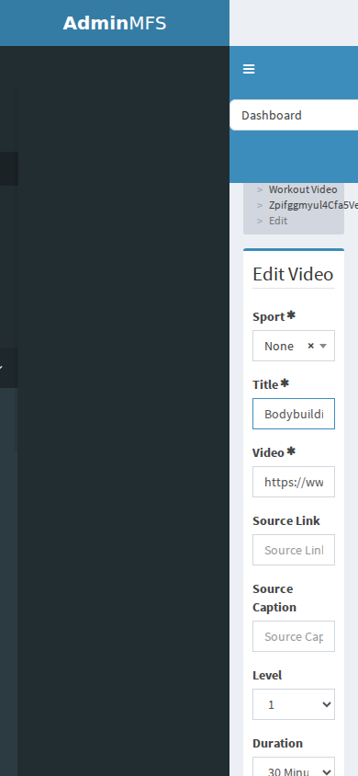
Task: Expand the Level select box
Action: point(294,704)
